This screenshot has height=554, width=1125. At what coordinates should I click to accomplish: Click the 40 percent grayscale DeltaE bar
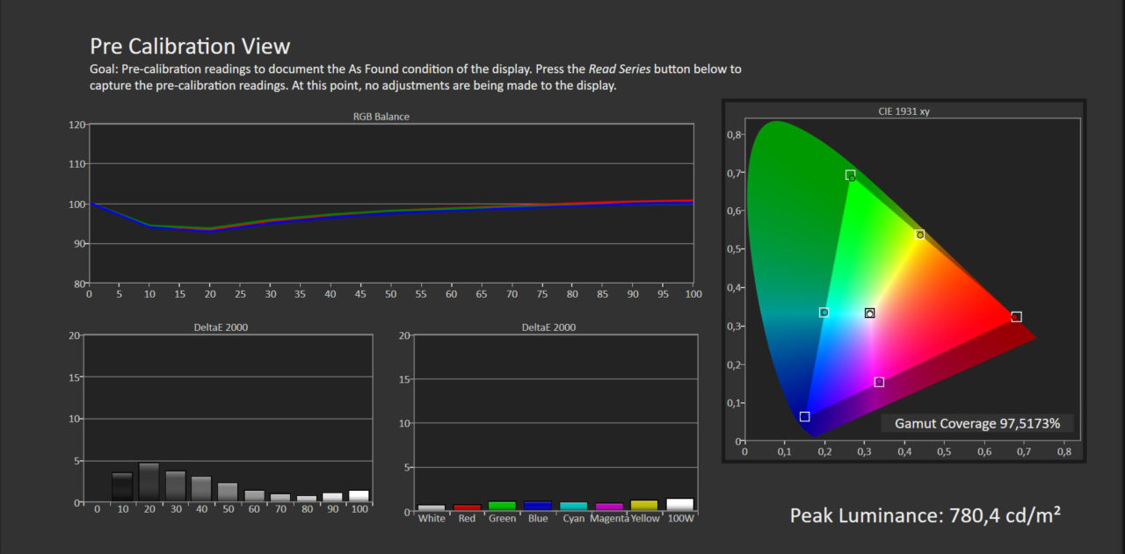pyautogui.click(x=201, y=489)
